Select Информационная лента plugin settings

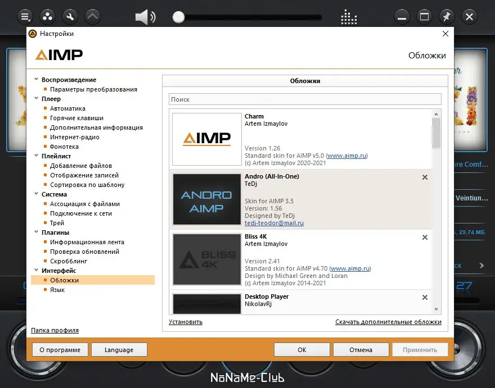pyautogui.click(x=87, y=242)
